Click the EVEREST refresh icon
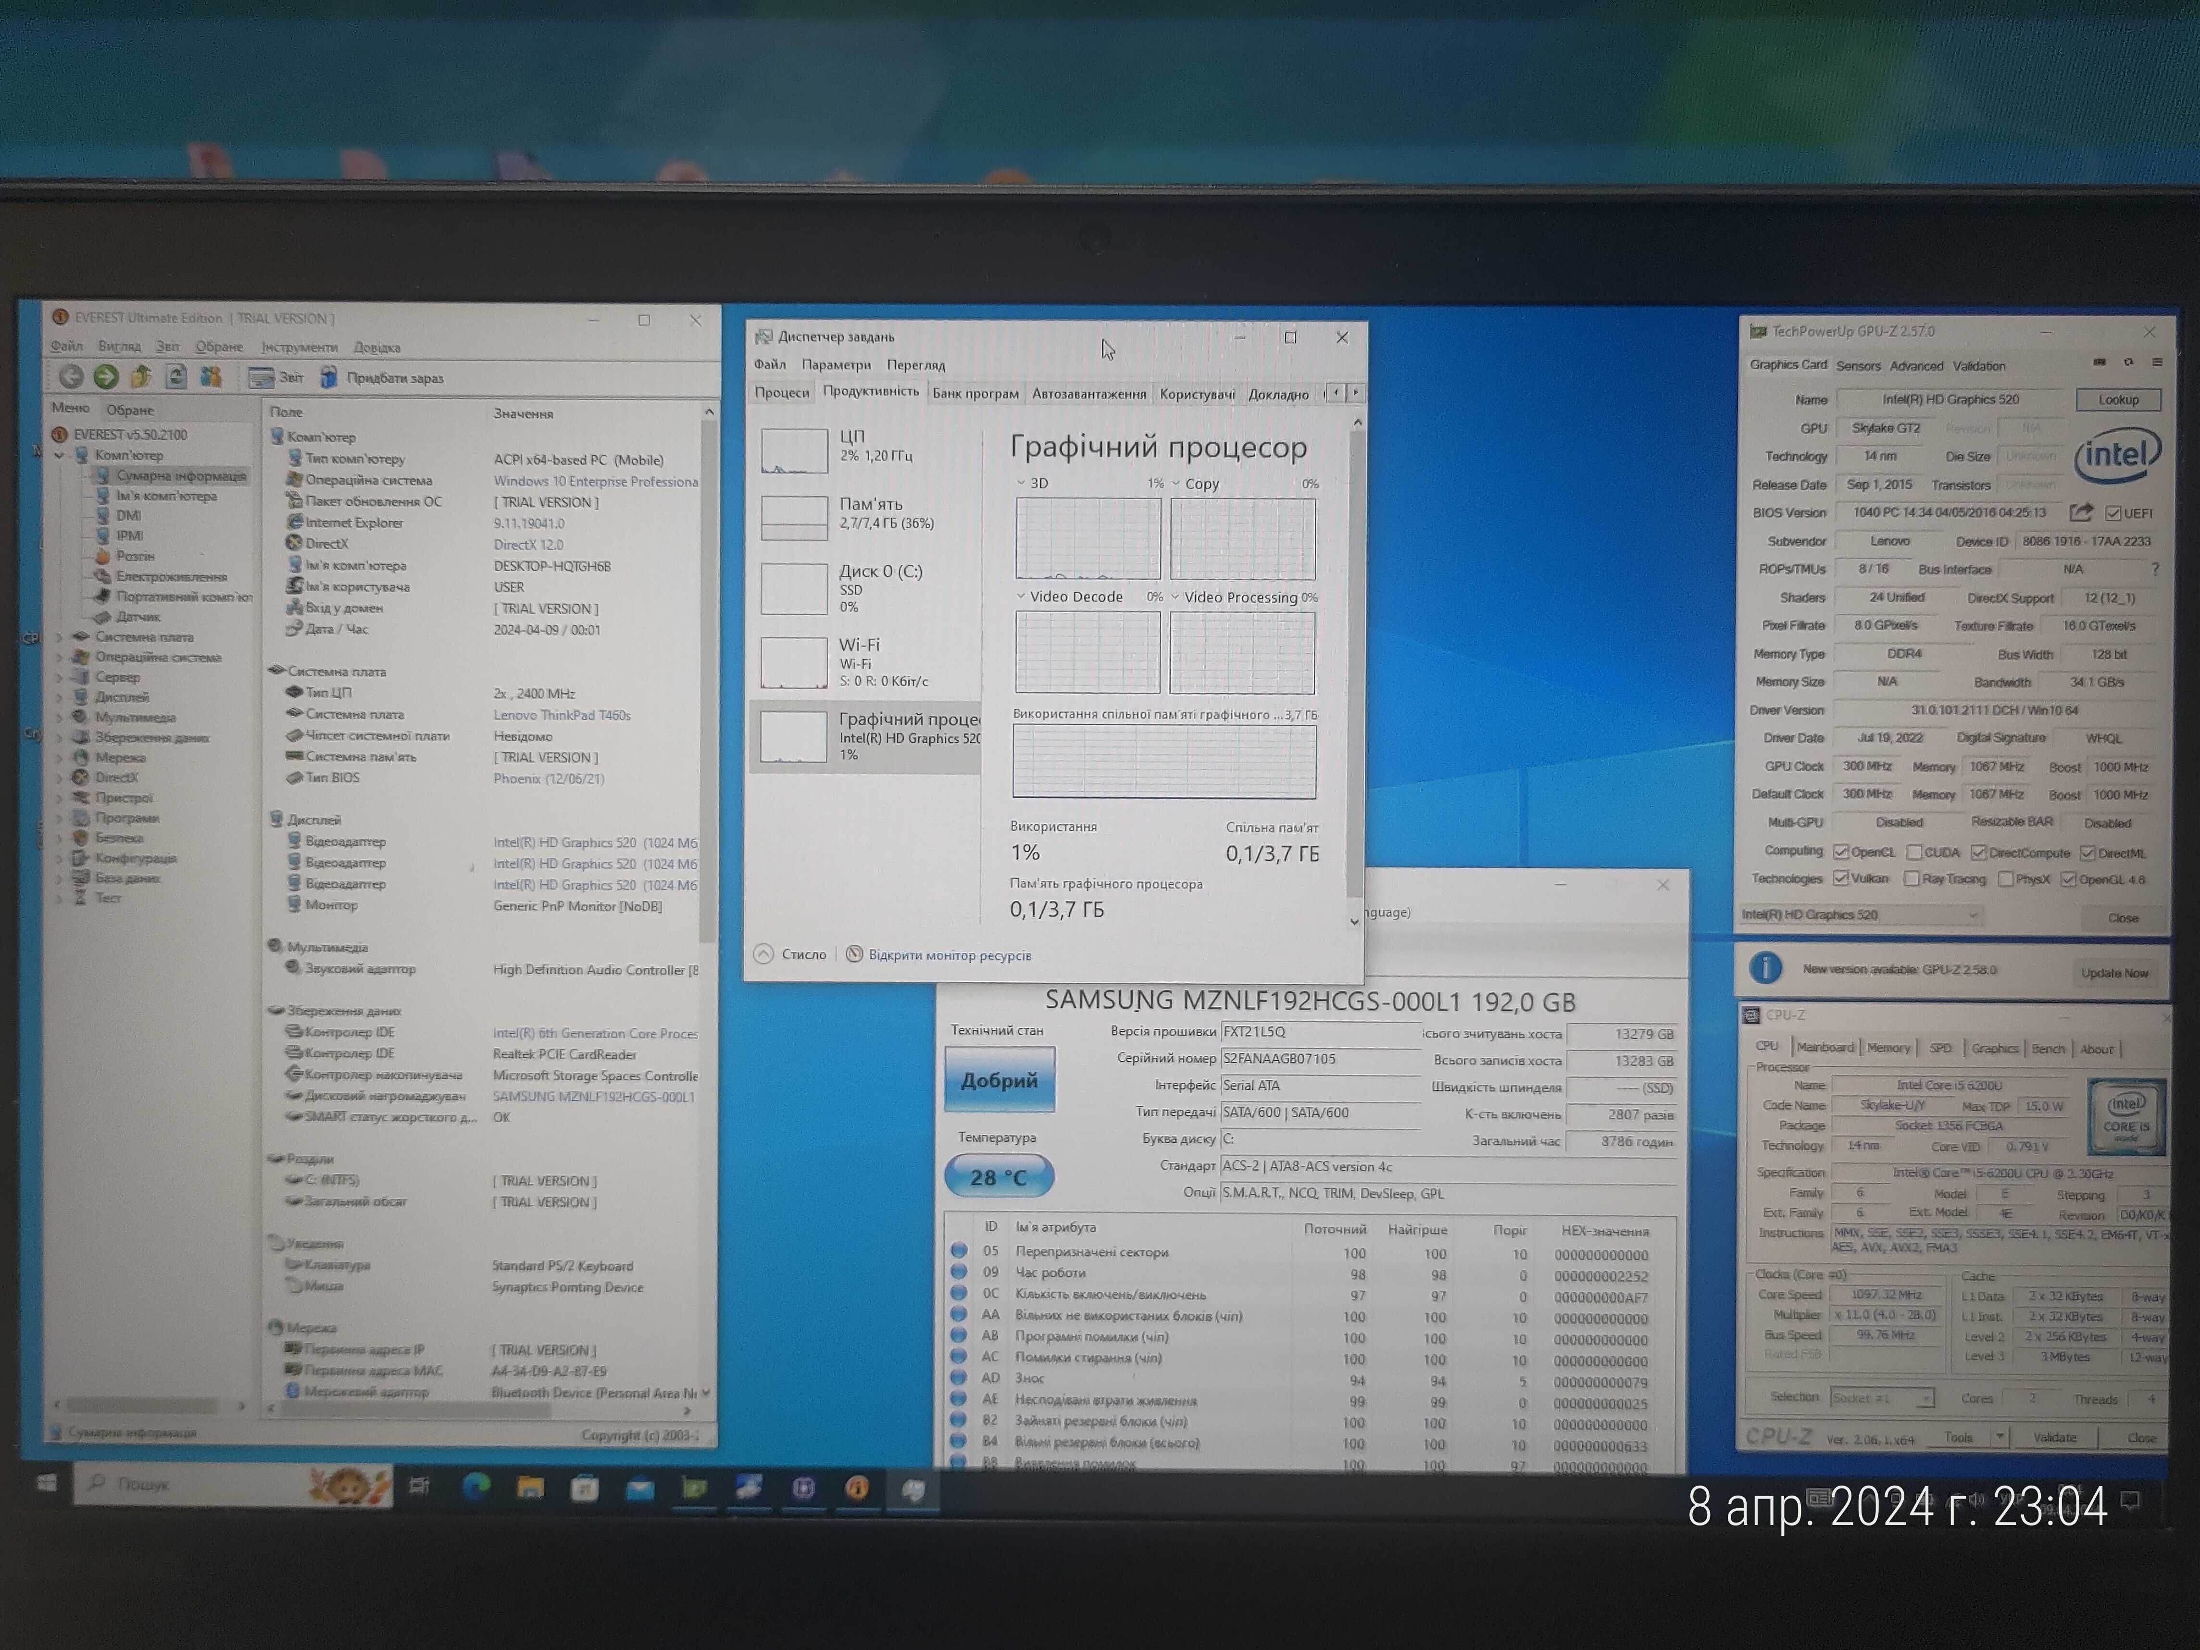Viewport: 2200px width, 1650px height. pos(176,377)
